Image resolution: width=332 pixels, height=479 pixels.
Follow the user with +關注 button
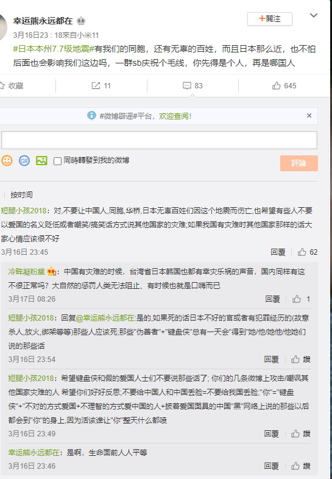[x=270, y=19]
